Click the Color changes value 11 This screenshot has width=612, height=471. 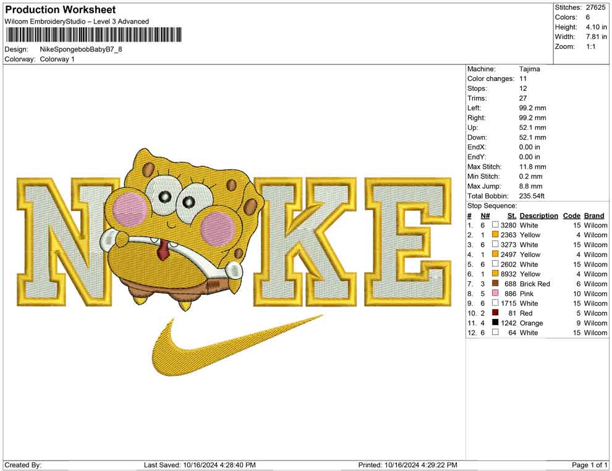[x=523, y=79]
